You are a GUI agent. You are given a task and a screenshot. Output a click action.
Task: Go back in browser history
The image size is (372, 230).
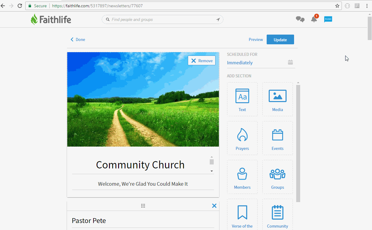pos(3,6)
